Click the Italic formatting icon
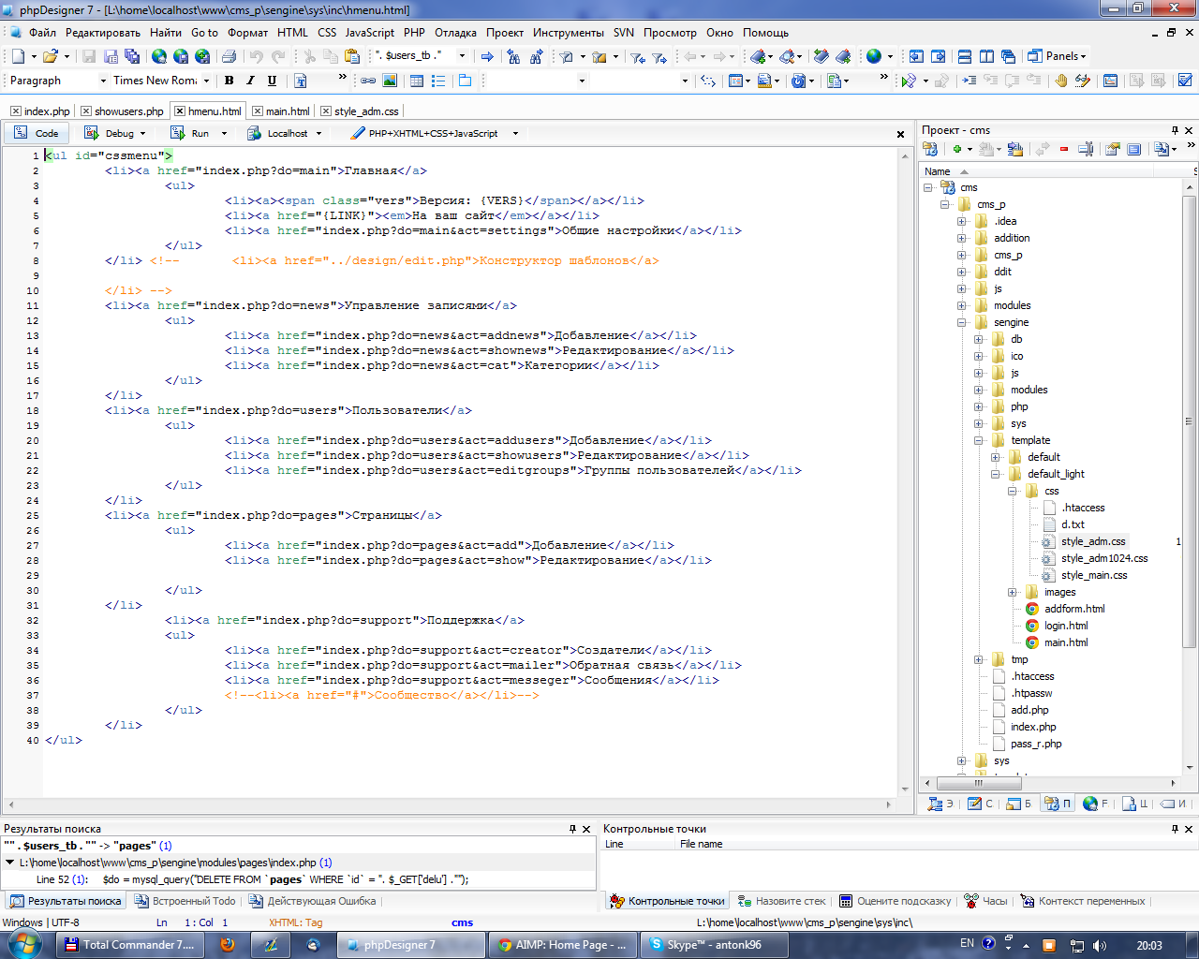The height and width of the screenshot is (959, 1199). point(250,81)
